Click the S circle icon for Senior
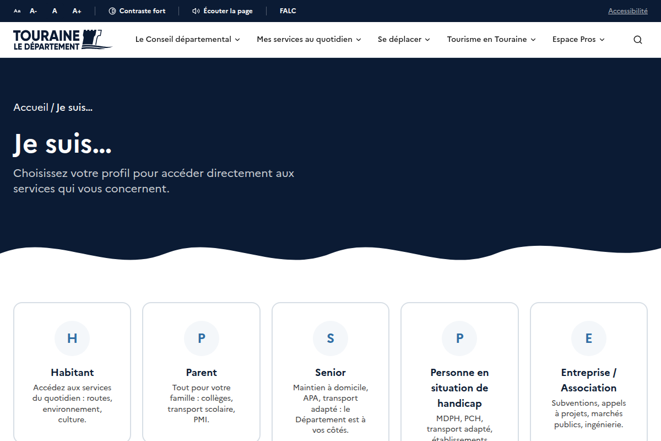661x441 pixels. pos(330,338)
